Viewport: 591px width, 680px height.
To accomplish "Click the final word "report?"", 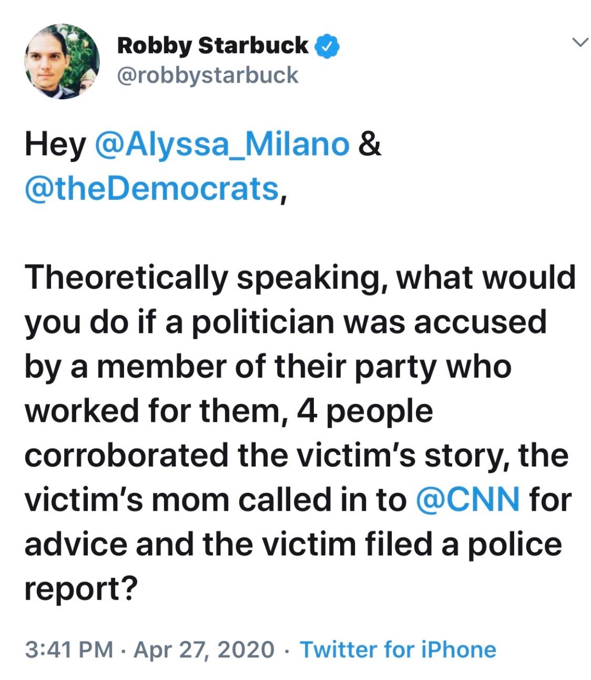I will 81,589.
